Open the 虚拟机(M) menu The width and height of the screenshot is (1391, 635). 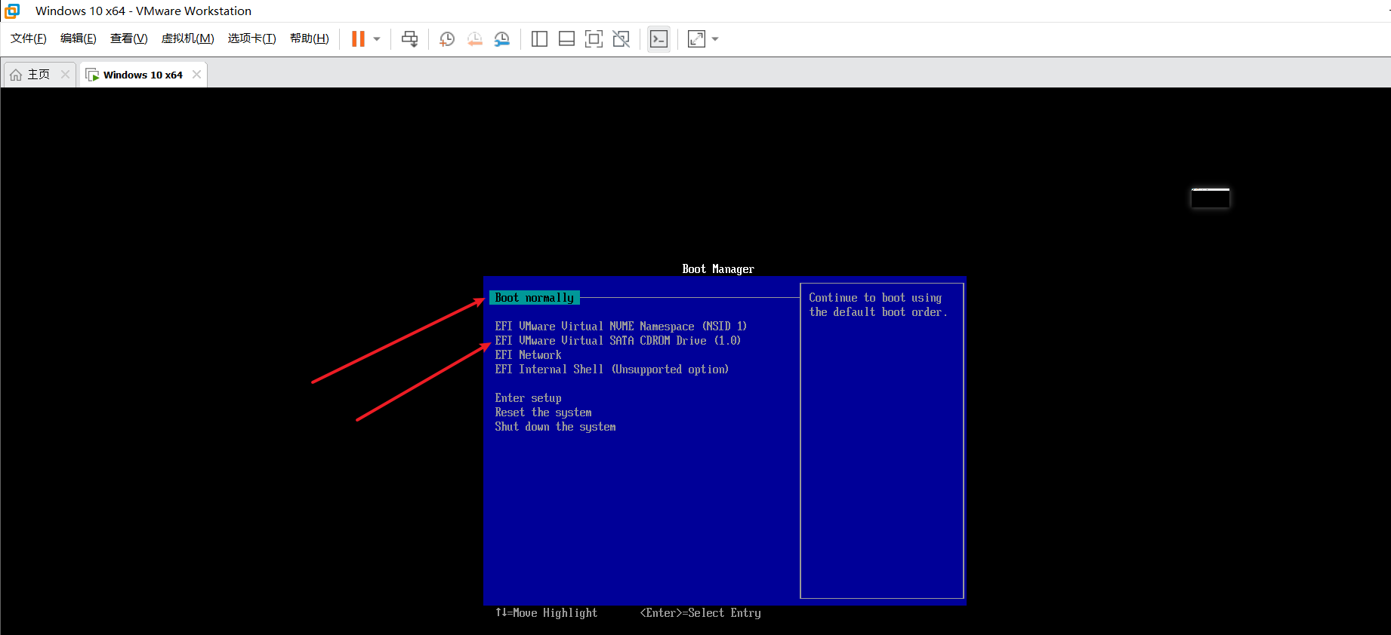point(188,38)
